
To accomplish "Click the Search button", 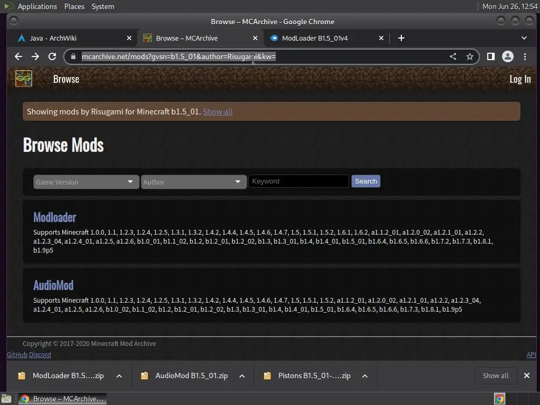I will tap(366, 181).
